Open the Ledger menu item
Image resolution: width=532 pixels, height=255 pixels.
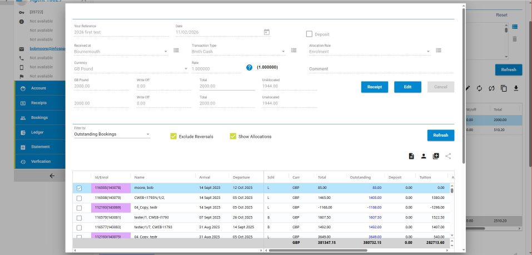coord(39,132)
